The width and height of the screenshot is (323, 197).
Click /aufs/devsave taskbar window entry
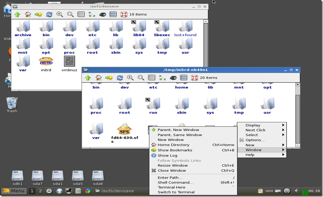pos(114,191)
